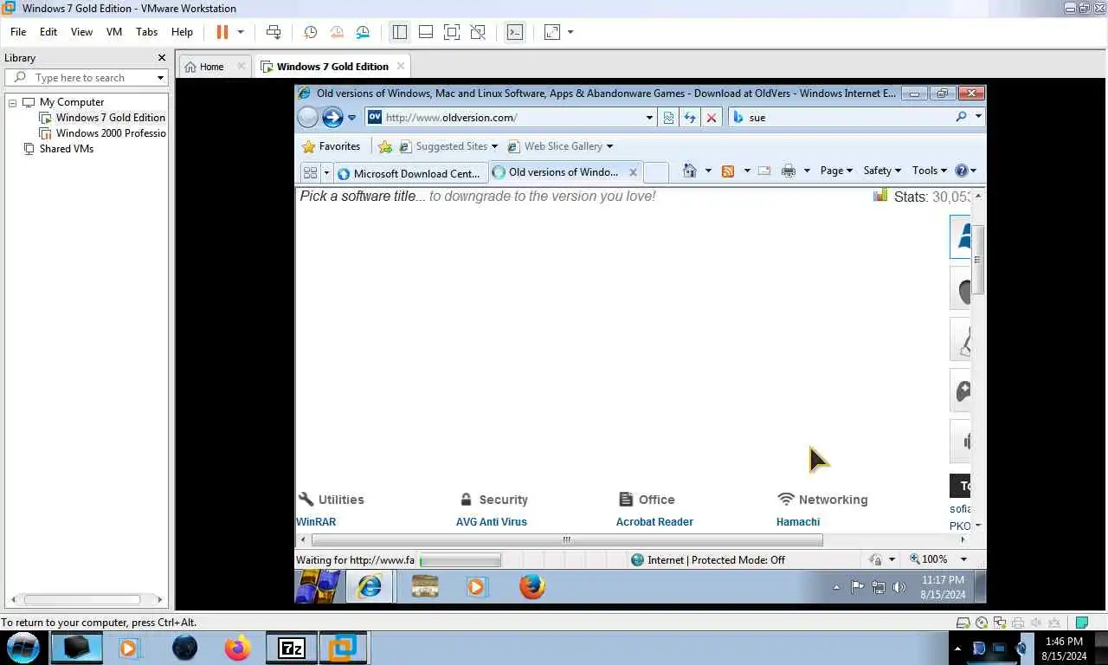
Task: Stop loading with the red X icon
Action: click(712, 118)
